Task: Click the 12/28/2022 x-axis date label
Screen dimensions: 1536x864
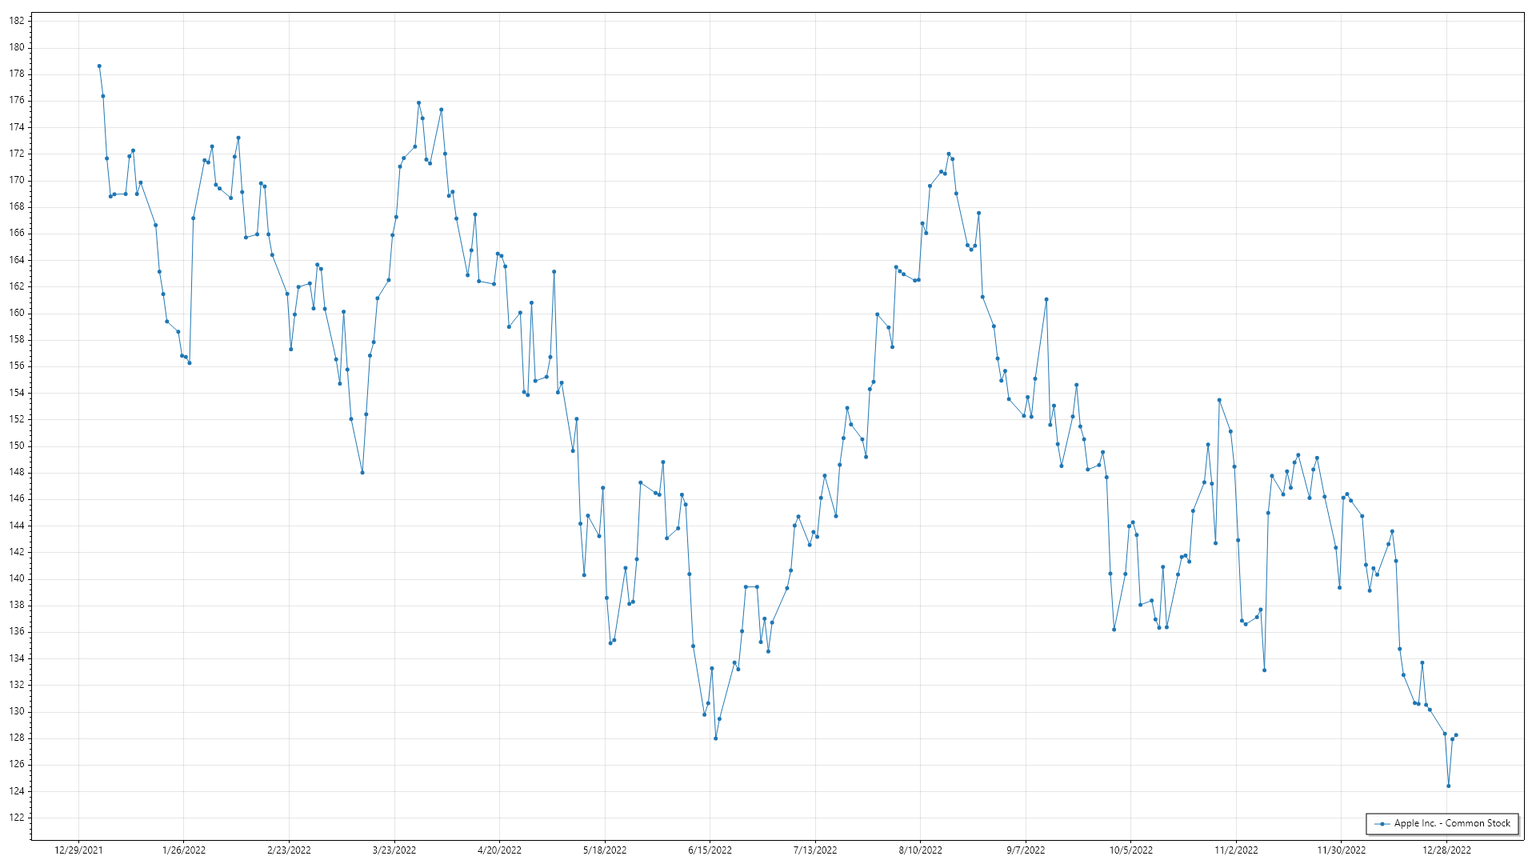Action: point(1446,850)
